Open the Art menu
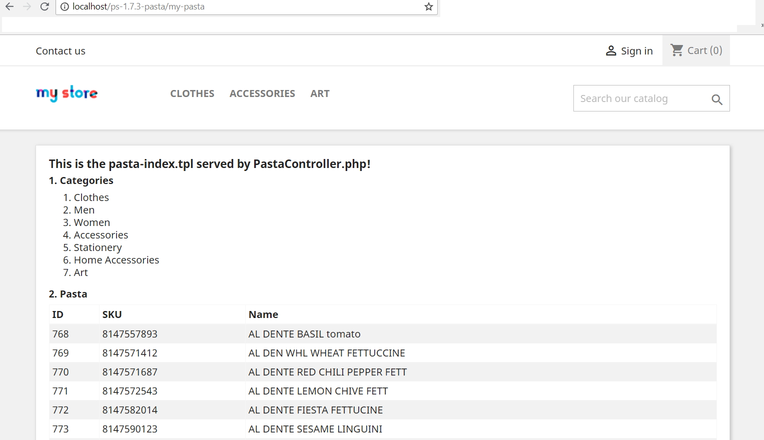Image resolution: width=764 pixels, height=440 pixels. click(x=320, y=93)
